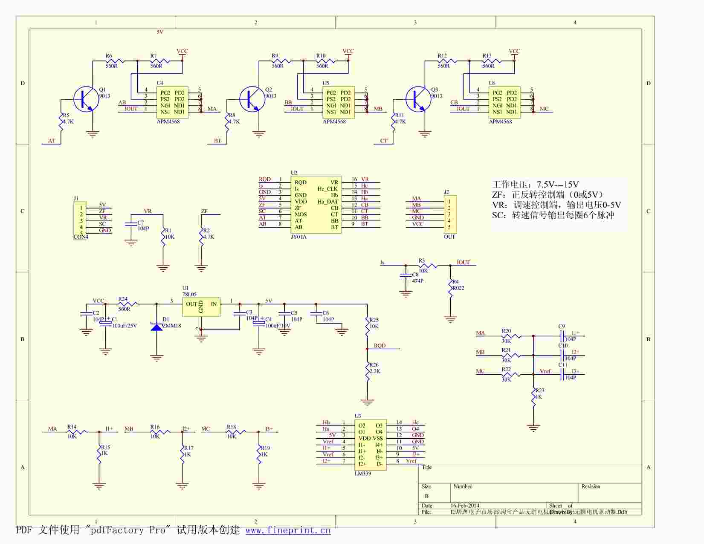This screenshot has width=704, height=544.
Task: Click the 'Title' field in title block
Action: pos(427,467)
